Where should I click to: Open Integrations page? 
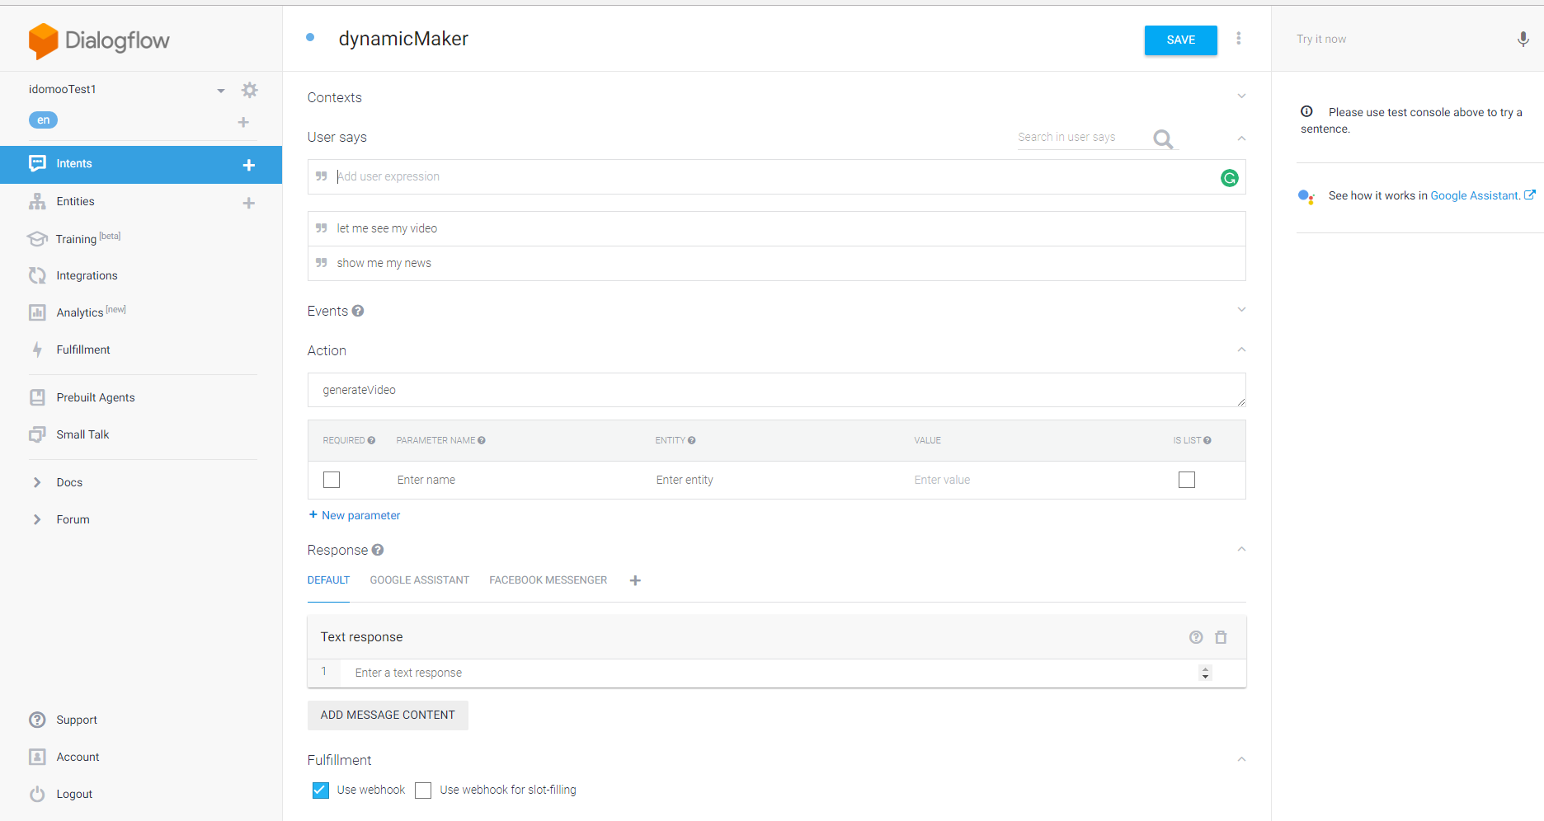pyautogui.click(x=87, y=275)
